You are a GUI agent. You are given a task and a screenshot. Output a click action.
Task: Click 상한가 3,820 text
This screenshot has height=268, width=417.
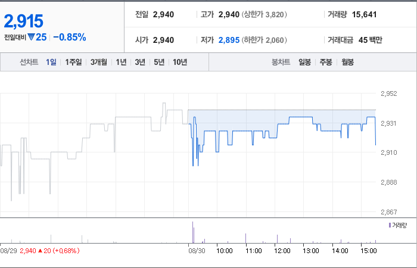[264, 14]
